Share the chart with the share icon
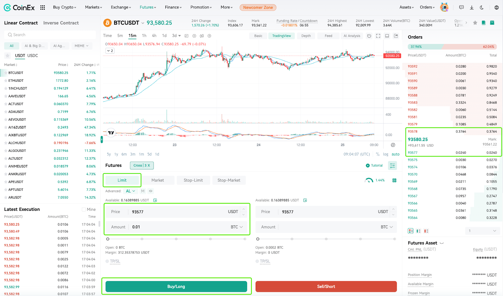 [396, 36]
